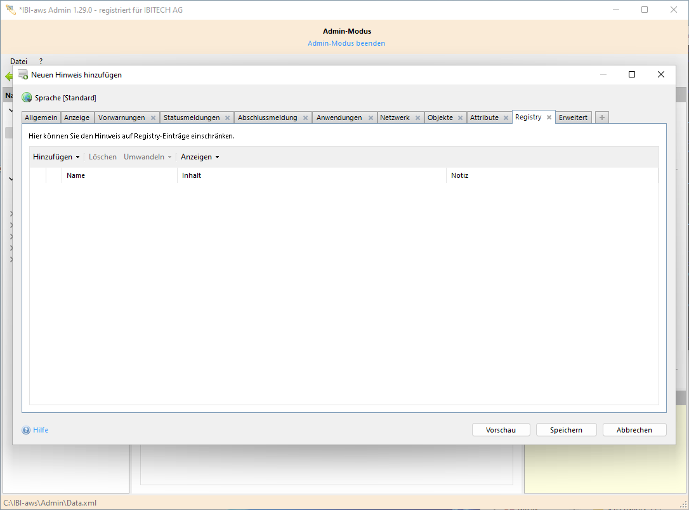Click the blue Hilfe question mark icon
The image size is (689, 510).
tap(26, 430)
